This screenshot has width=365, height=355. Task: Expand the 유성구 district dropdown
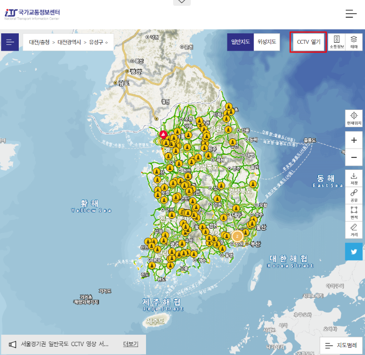[99, 42]
